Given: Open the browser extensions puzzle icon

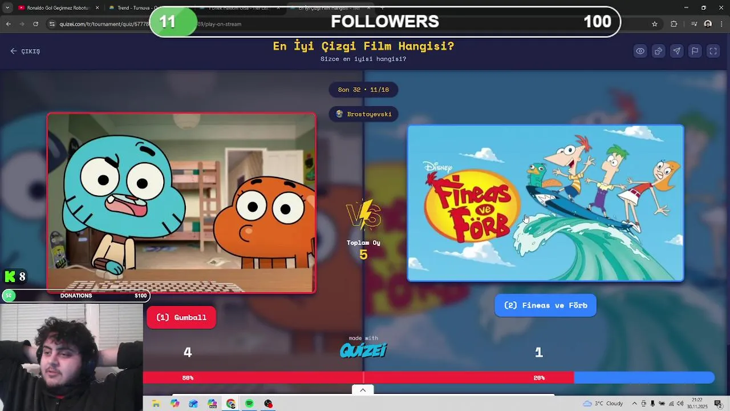Looking at the screenshot, I should coord(674,24).
